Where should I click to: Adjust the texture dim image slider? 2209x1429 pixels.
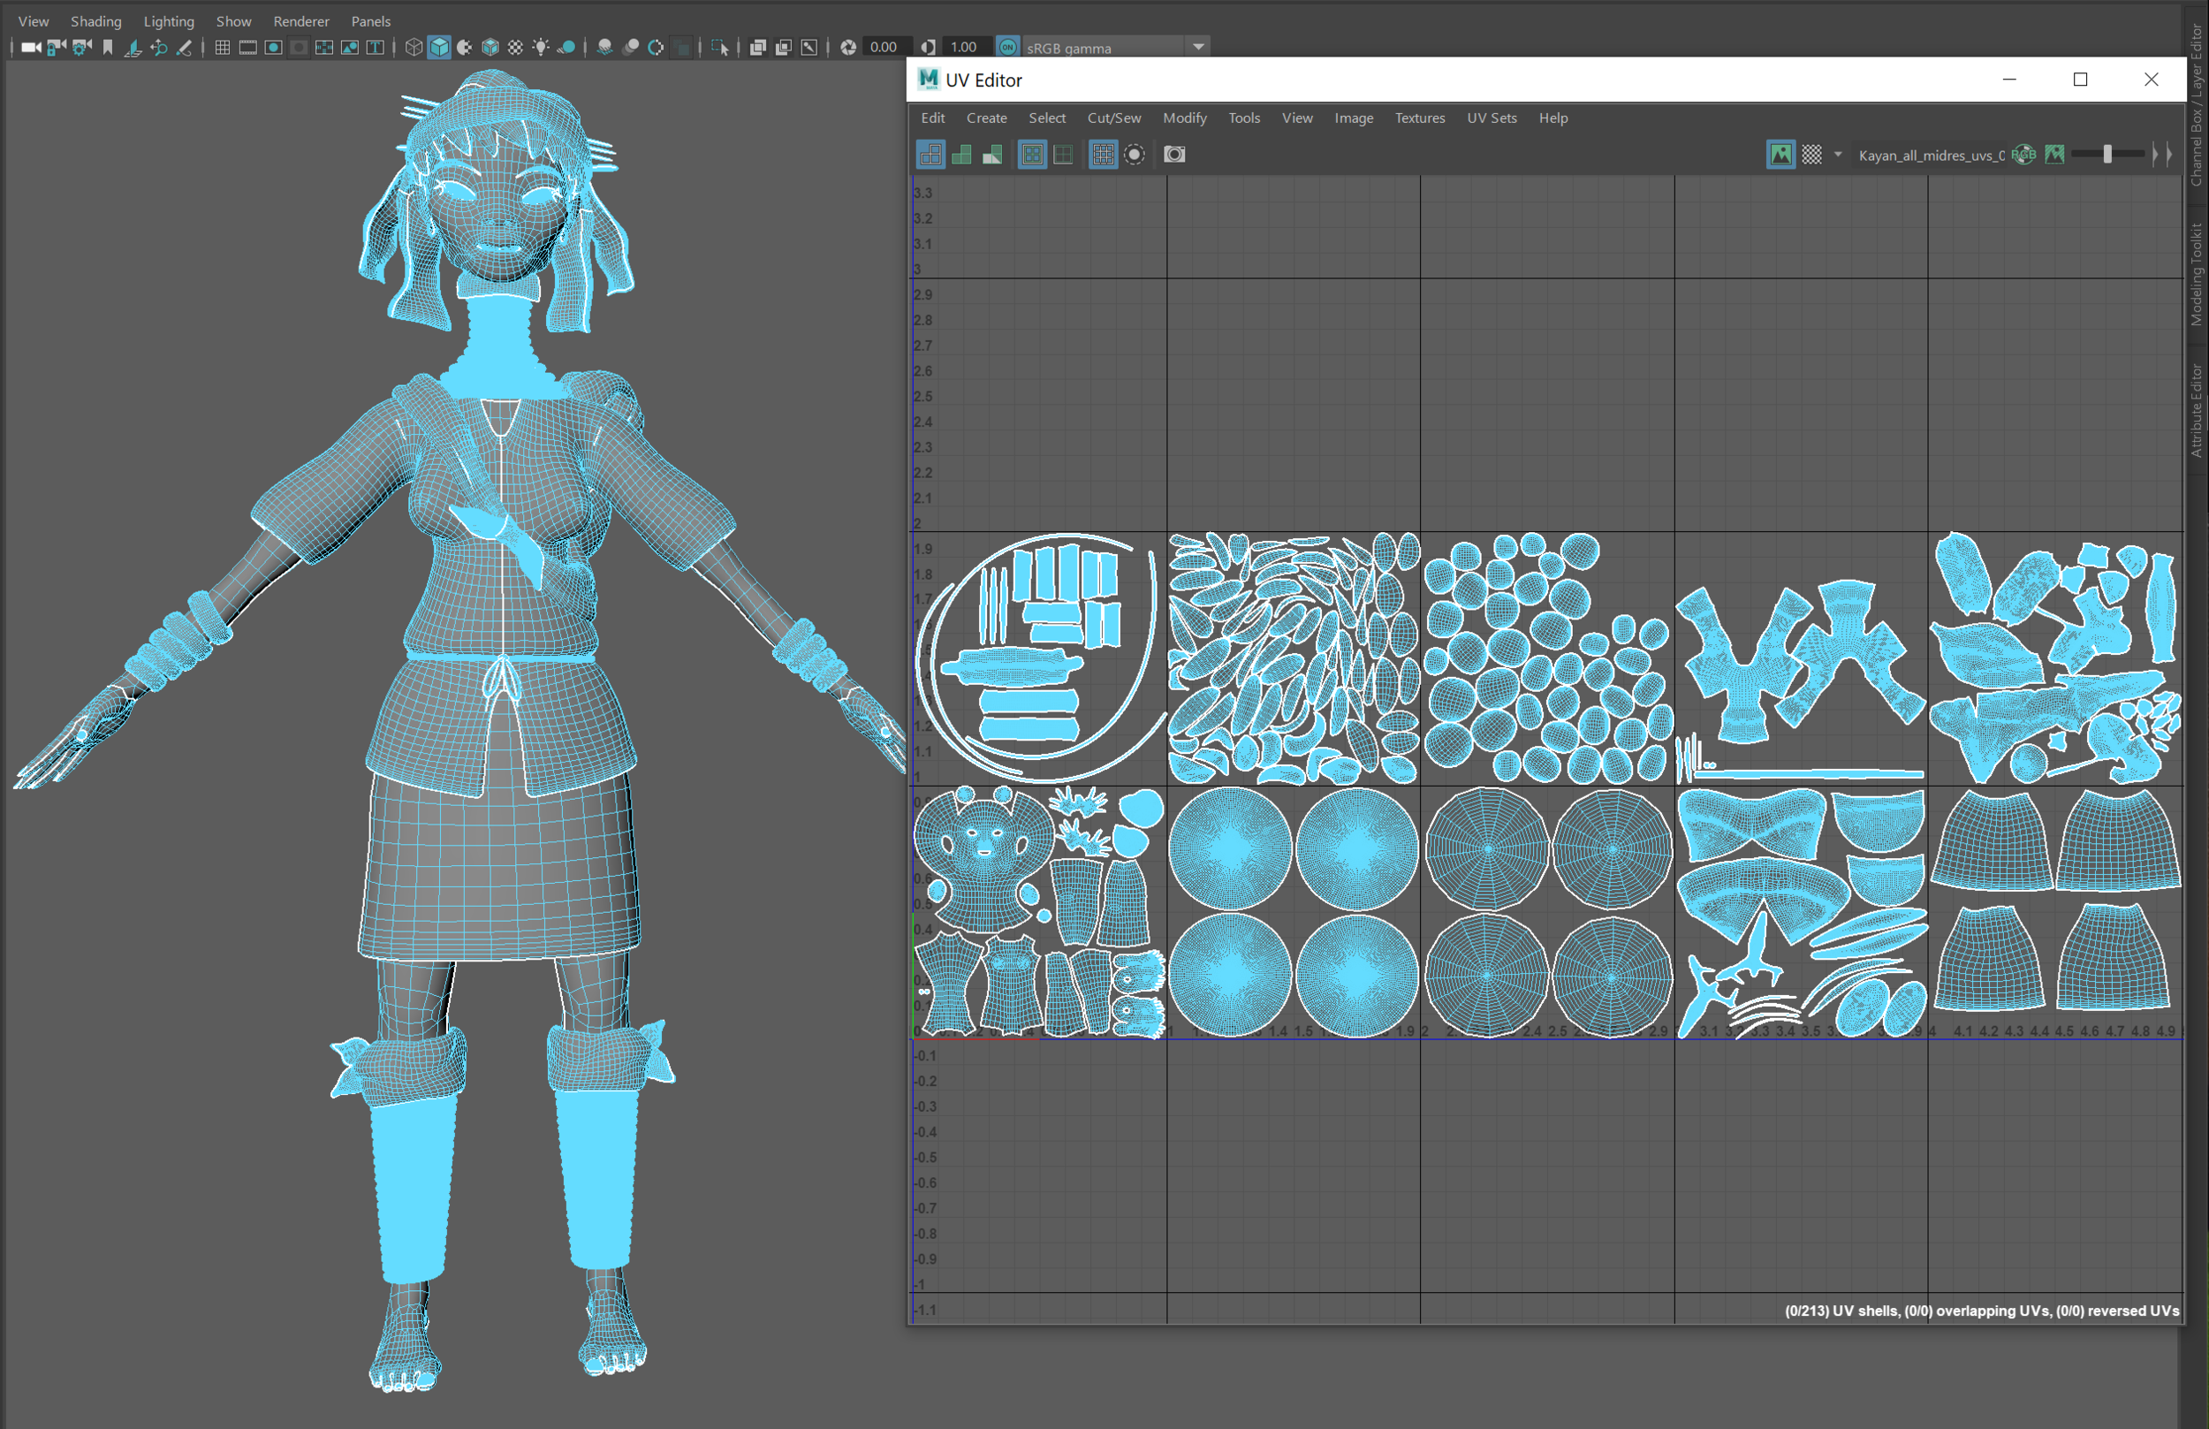tap(2107, 154)
